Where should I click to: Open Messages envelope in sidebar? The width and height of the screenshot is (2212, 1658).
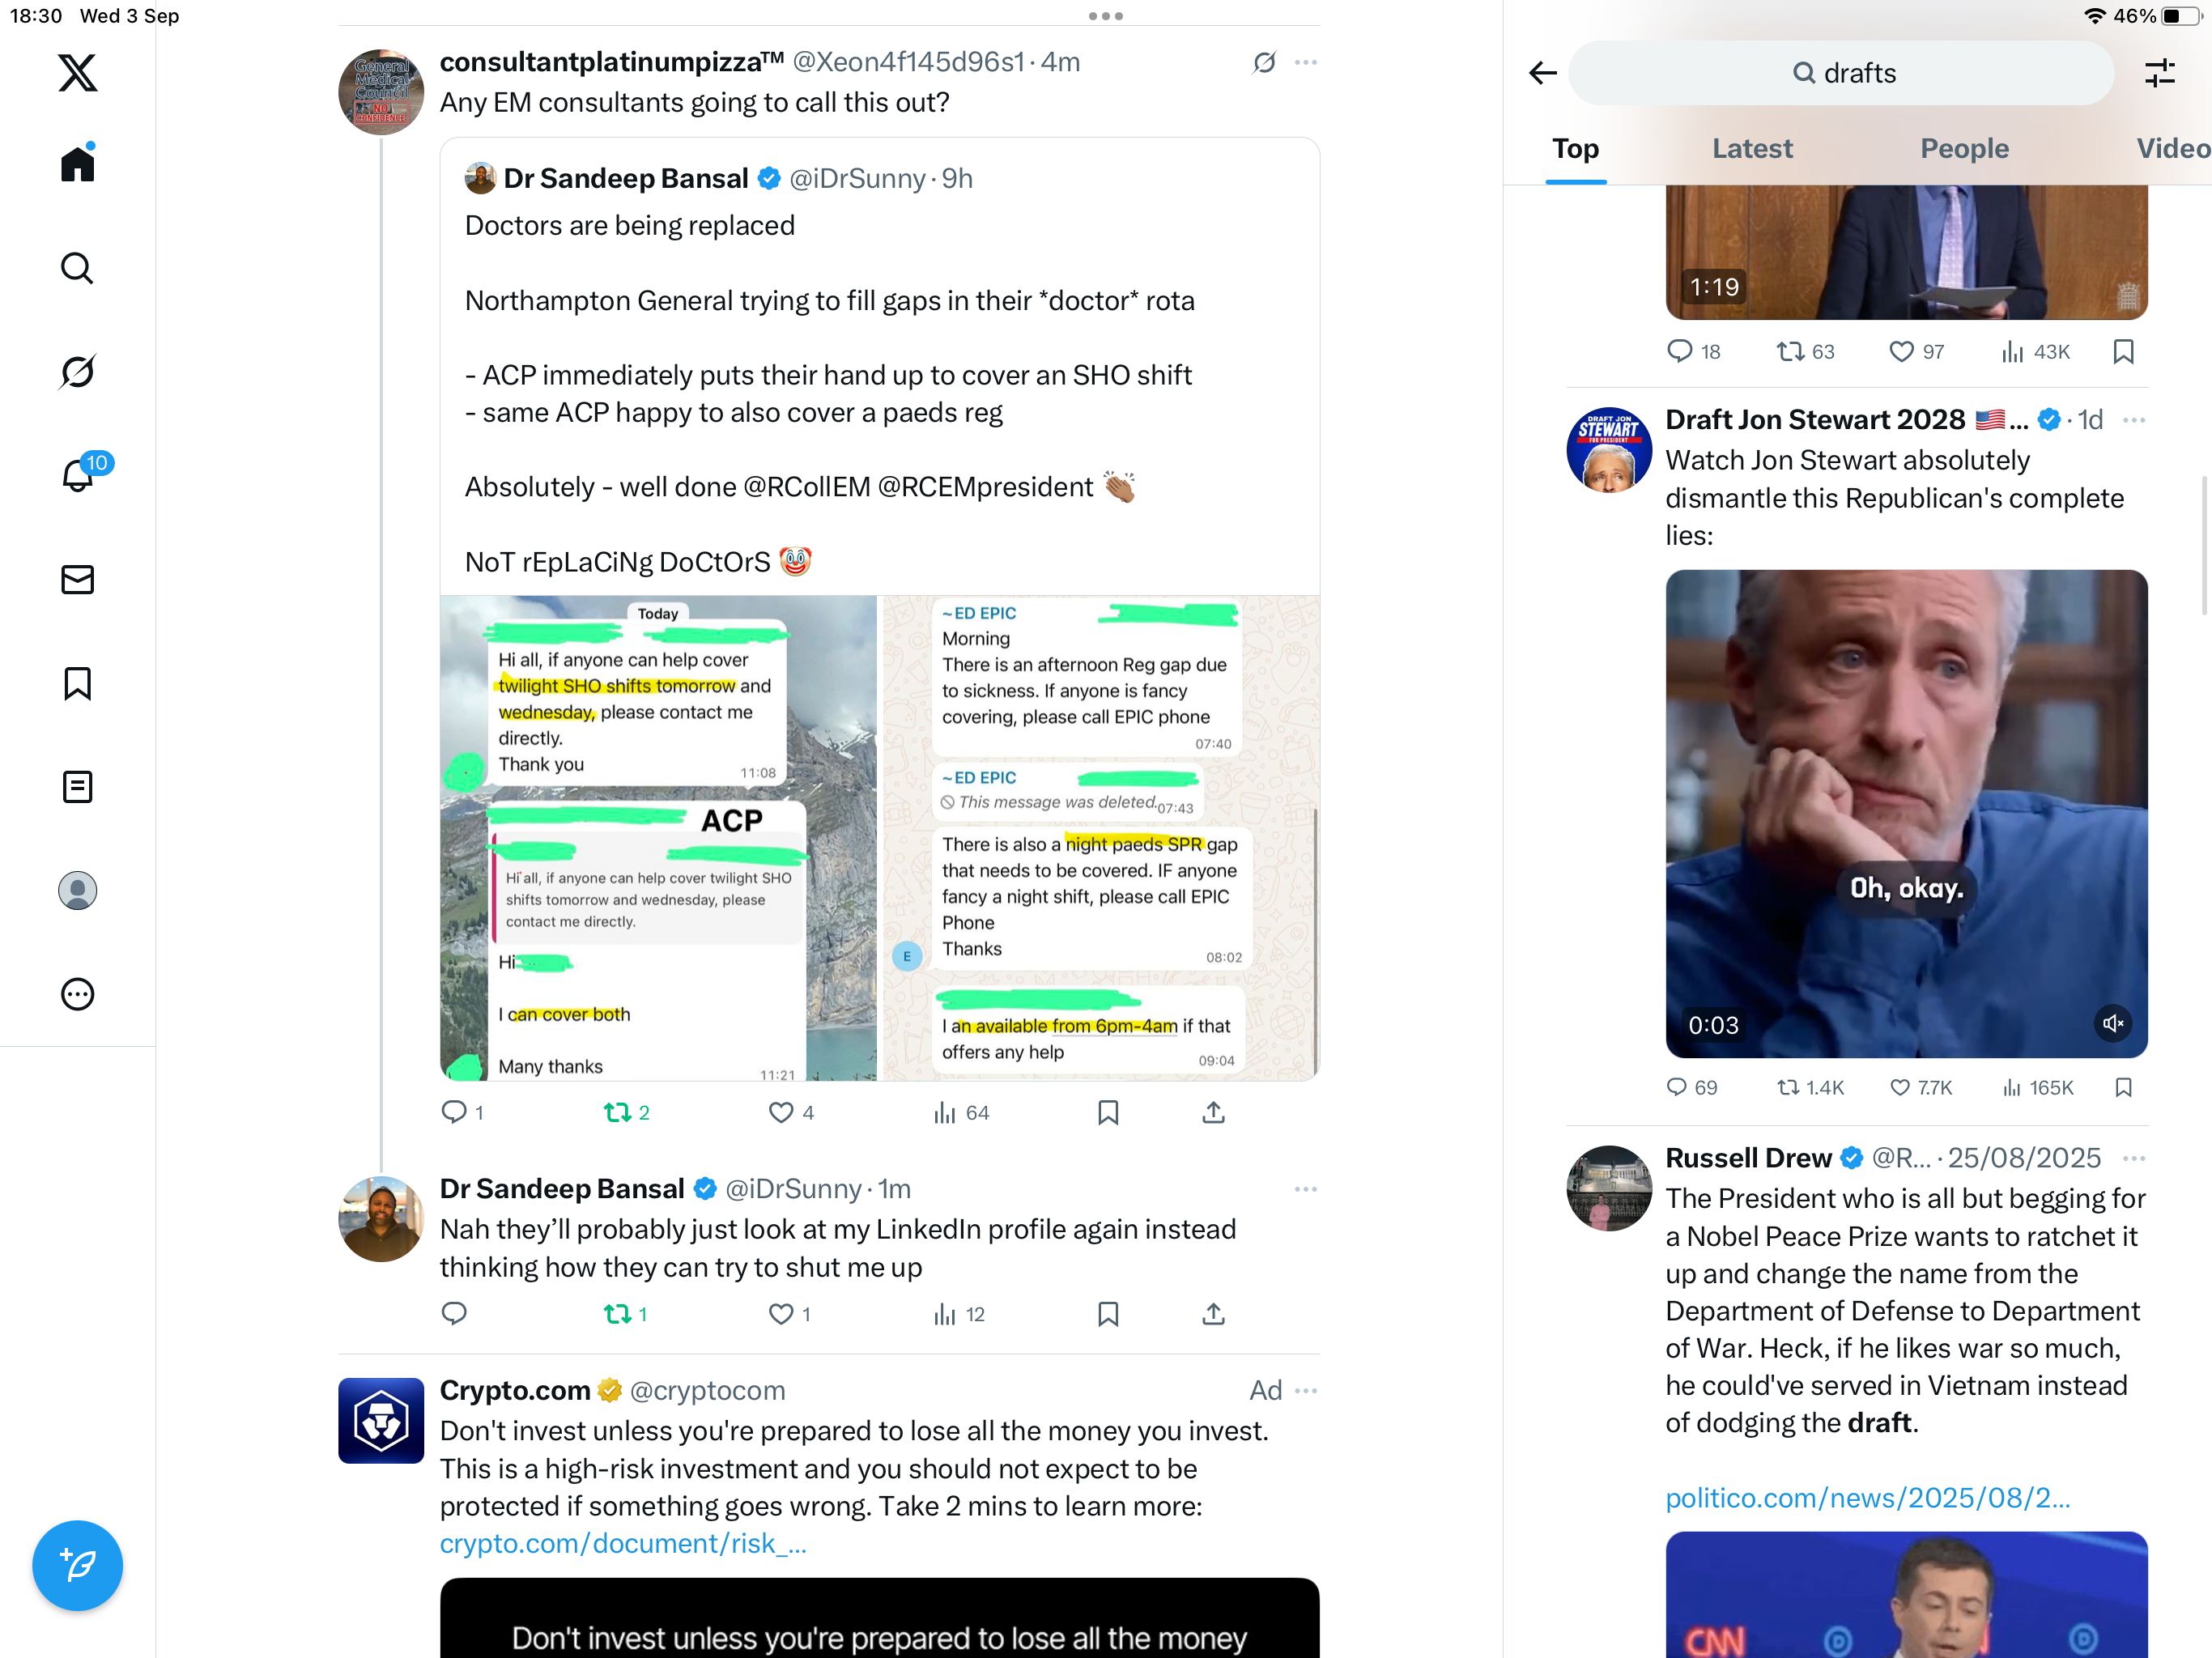click(77, 580)
